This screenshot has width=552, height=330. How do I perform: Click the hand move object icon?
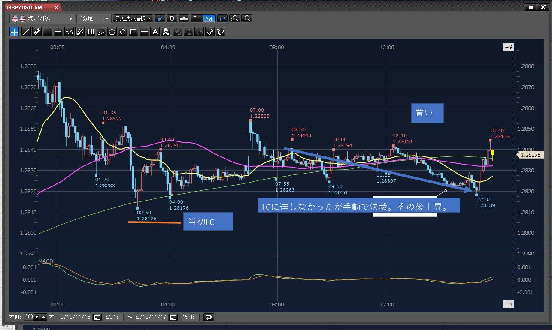(x=199, y=32)
